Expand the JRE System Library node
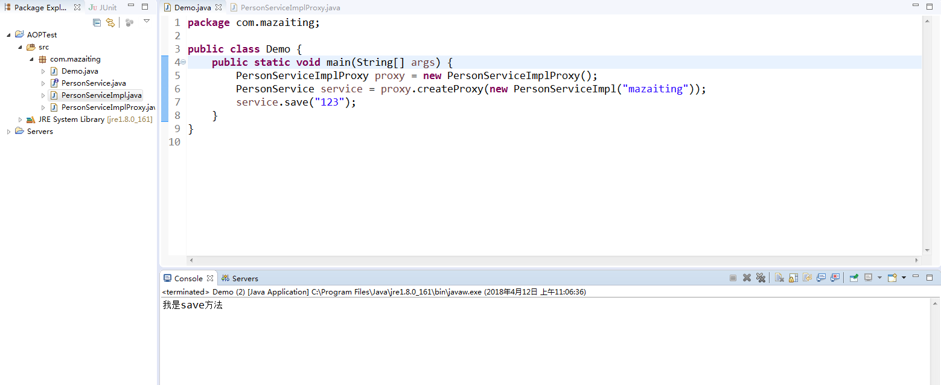941x385 pixels. pyautogui.click(x=20, y=119)
